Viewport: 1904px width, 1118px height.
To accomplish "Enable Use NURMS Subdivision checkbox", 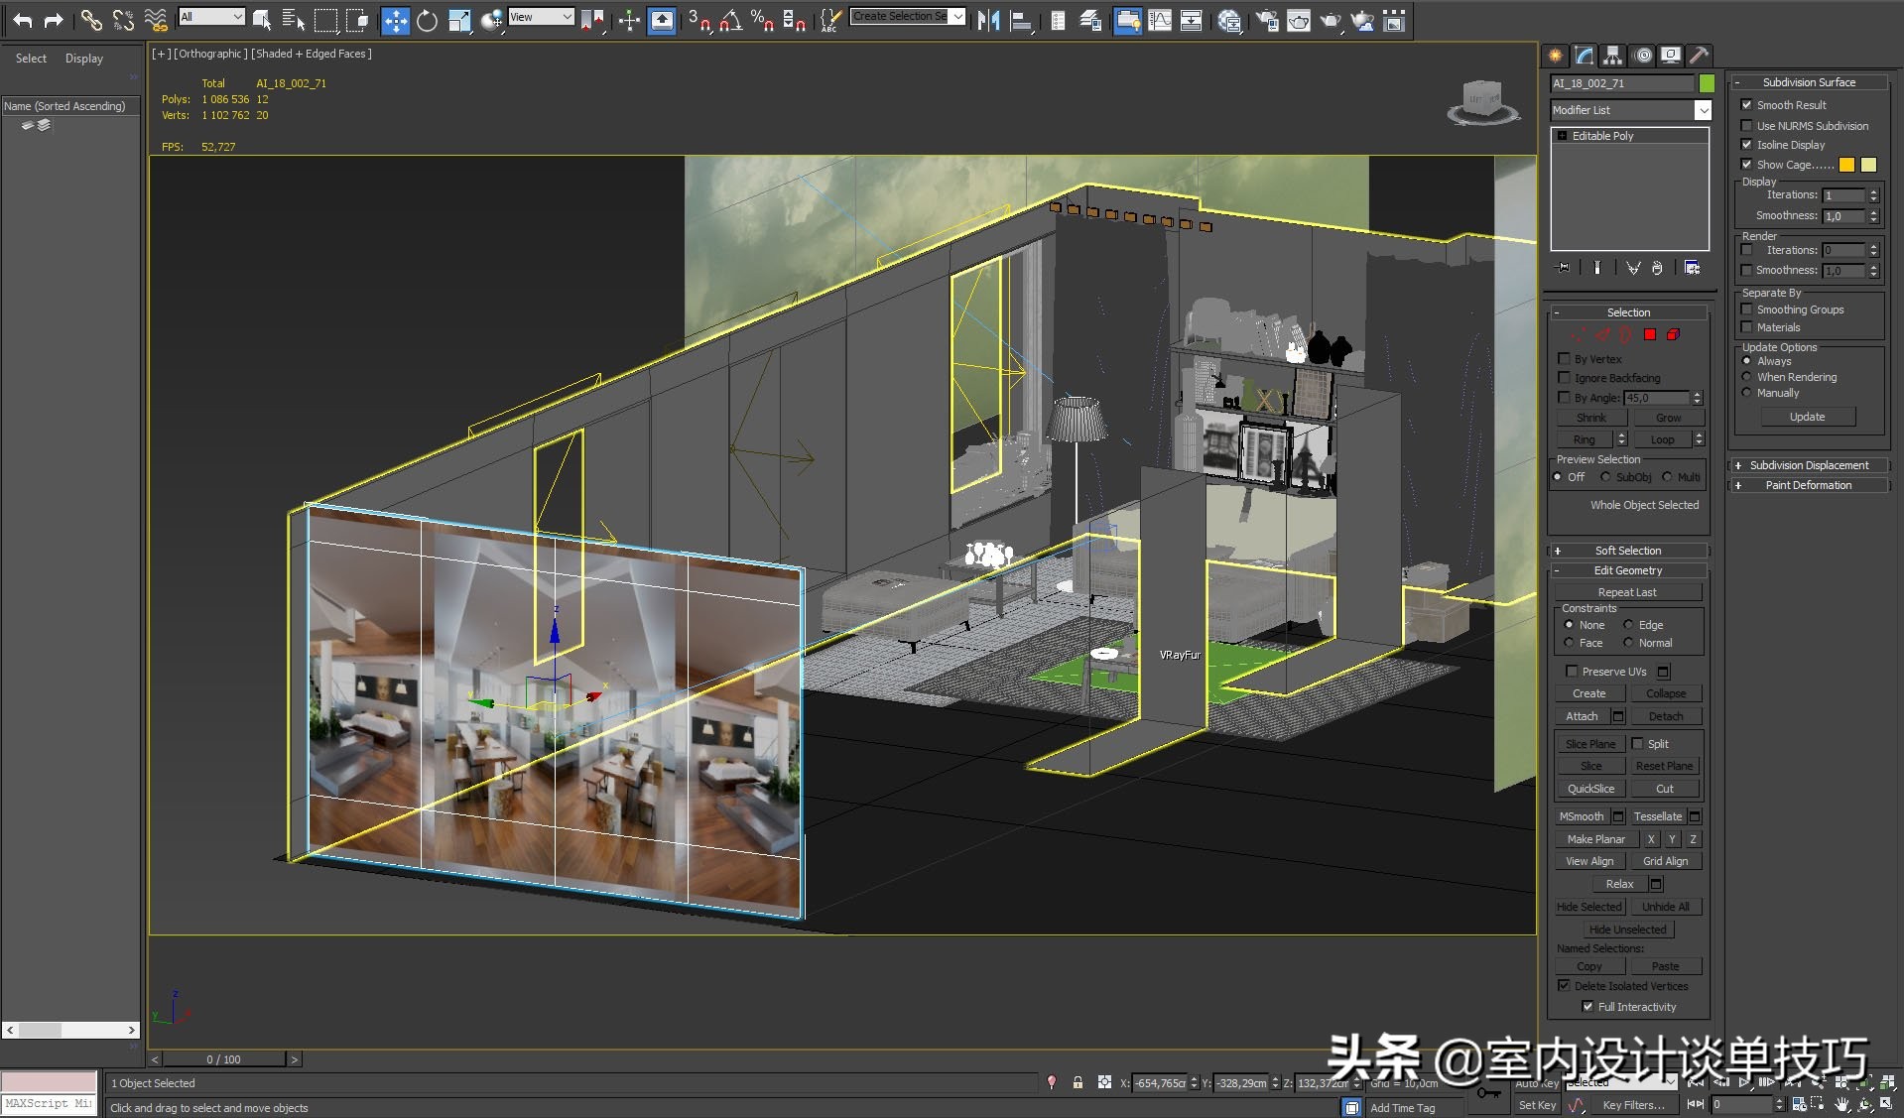I will [1746, 126].
